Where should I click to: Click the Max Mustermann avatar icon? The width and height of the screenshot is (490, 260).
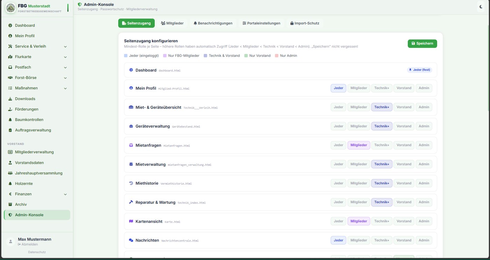[11, 242]
